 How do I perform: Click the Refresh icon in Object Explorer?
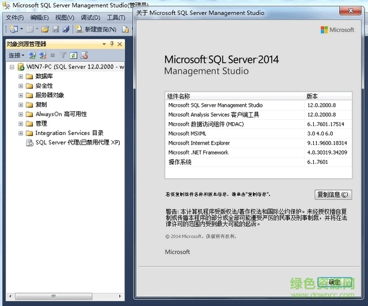click(x=74, y=55)
